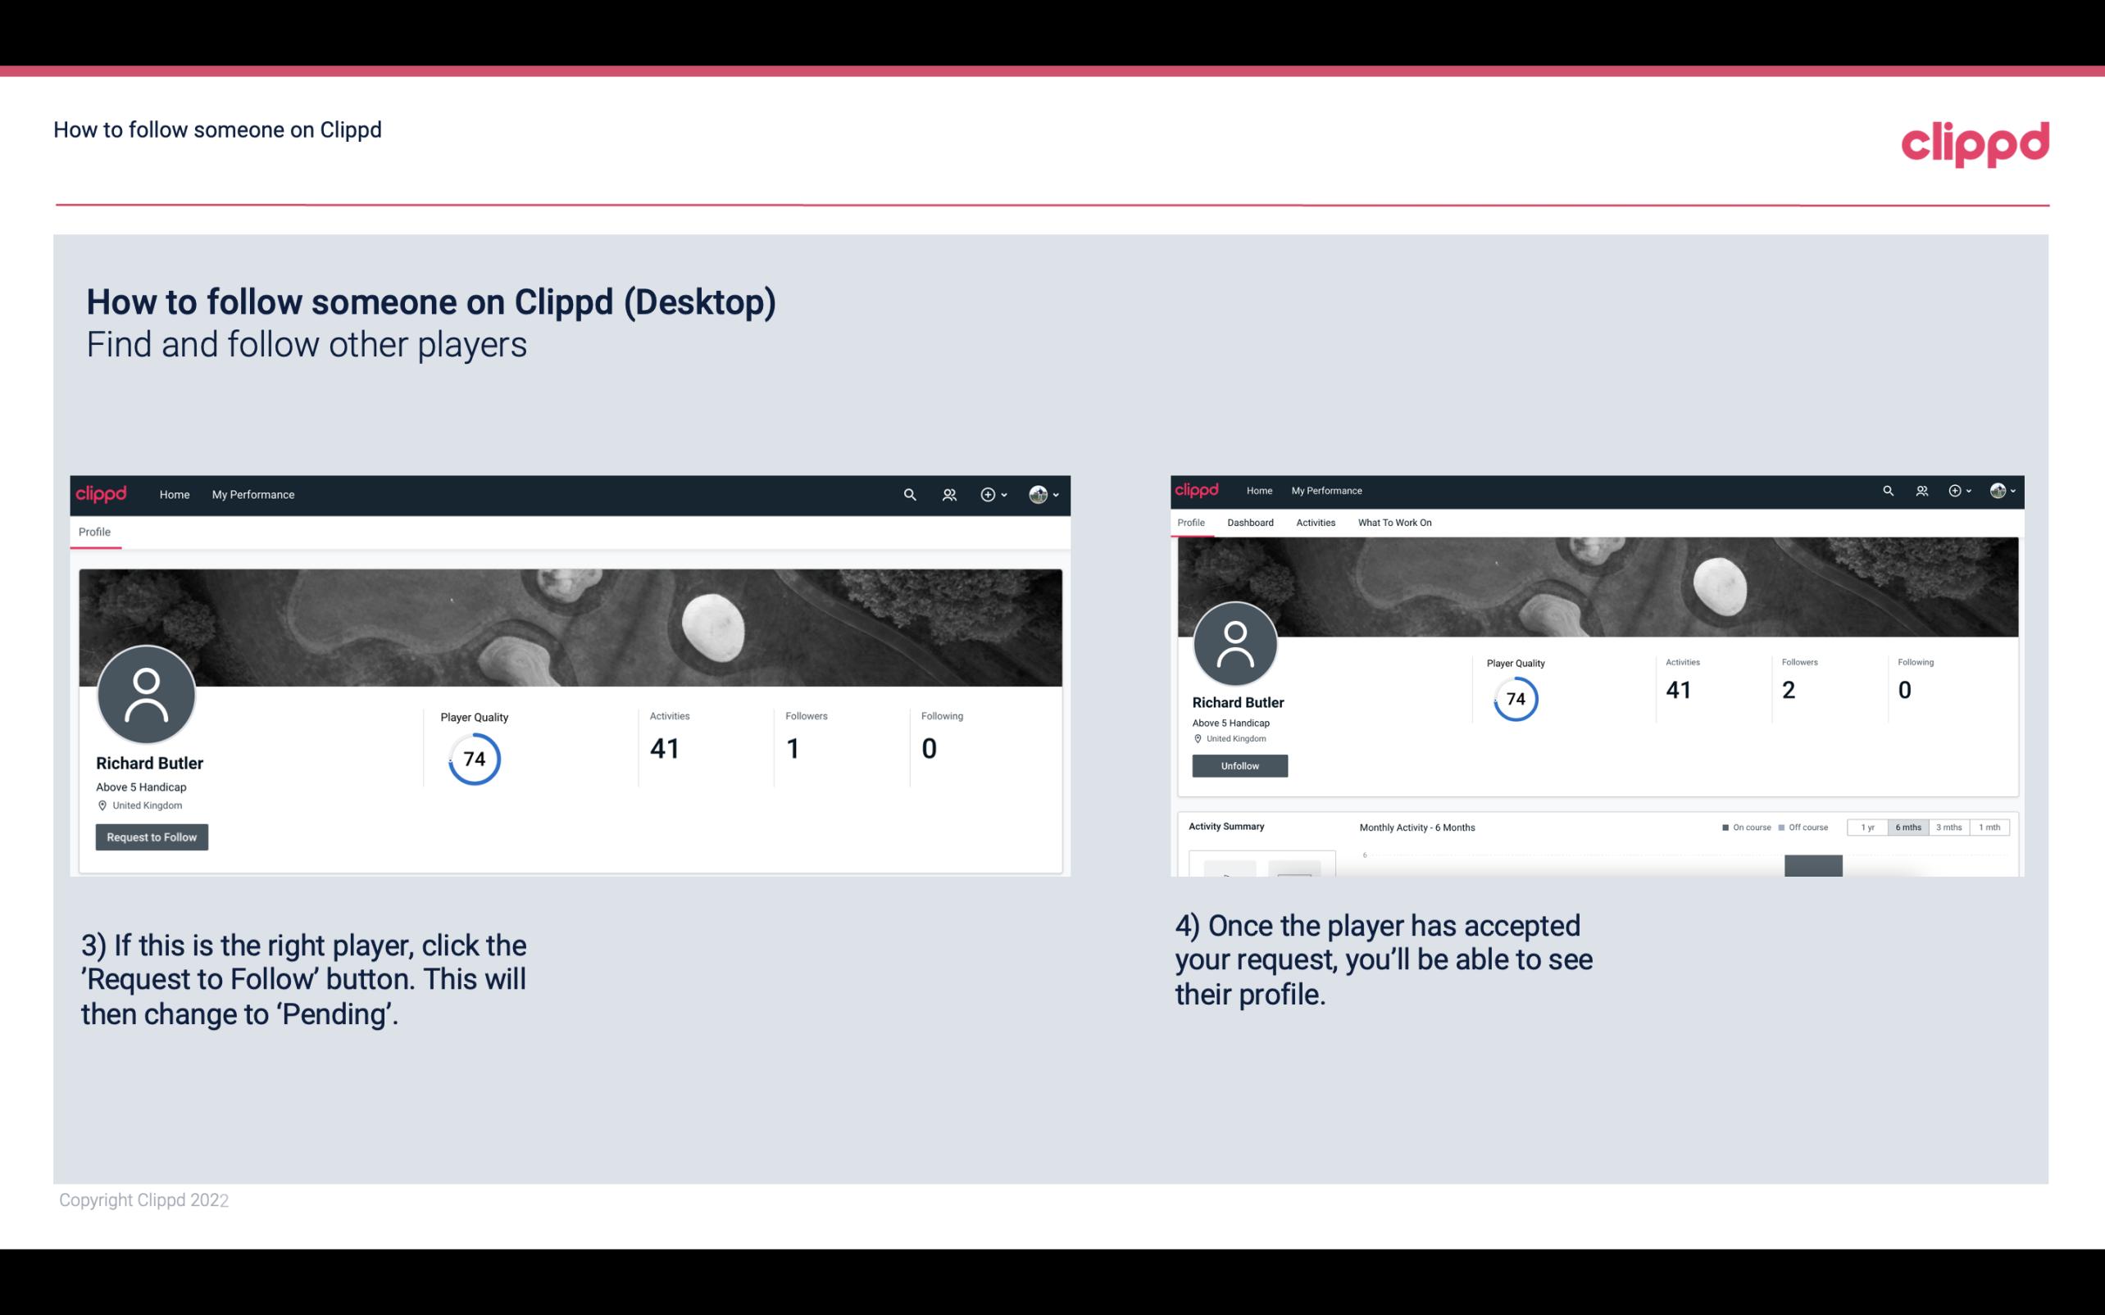Viewport: 2105px width, 1315px height.
Task: Select the 'What To Work On' tab
Action: (x=1394, y=523)
